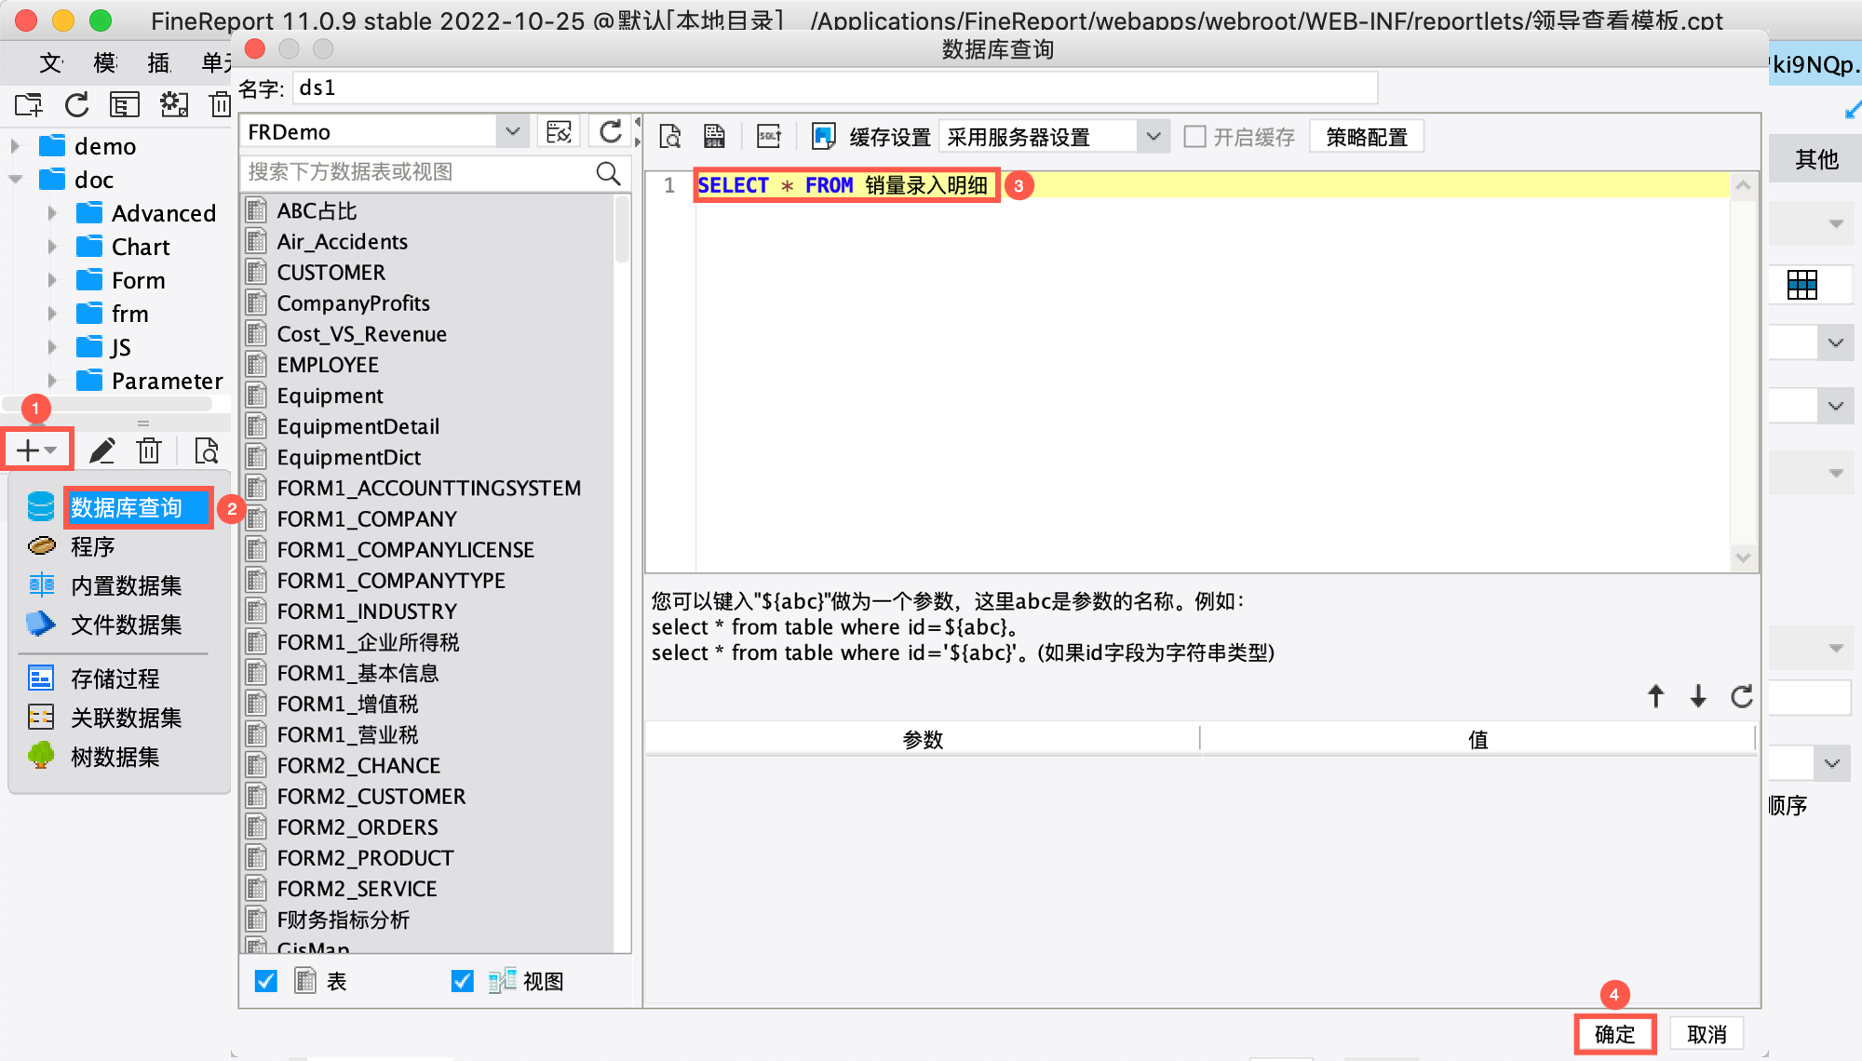Click the refresh parameters icon beside arrows
This screenshot has height=1061, width=1862.
(1741, 696)
